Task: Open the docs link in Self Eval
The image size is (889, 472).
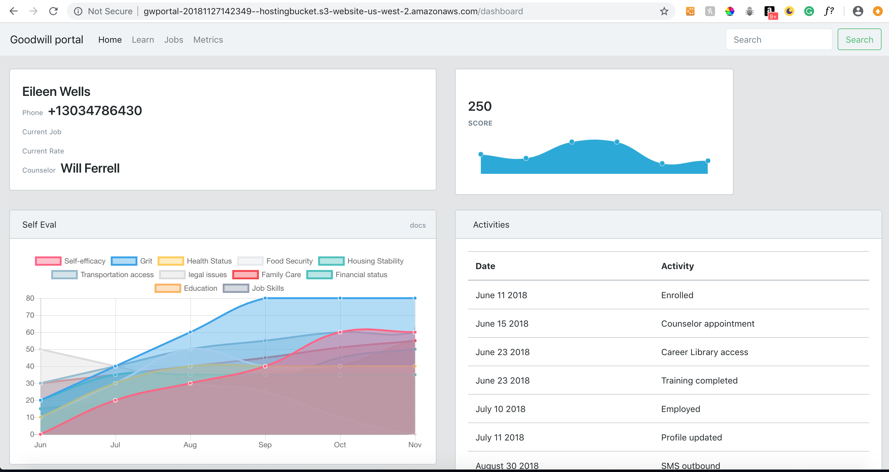Action: pyautogui.click(x=418, y=225)
